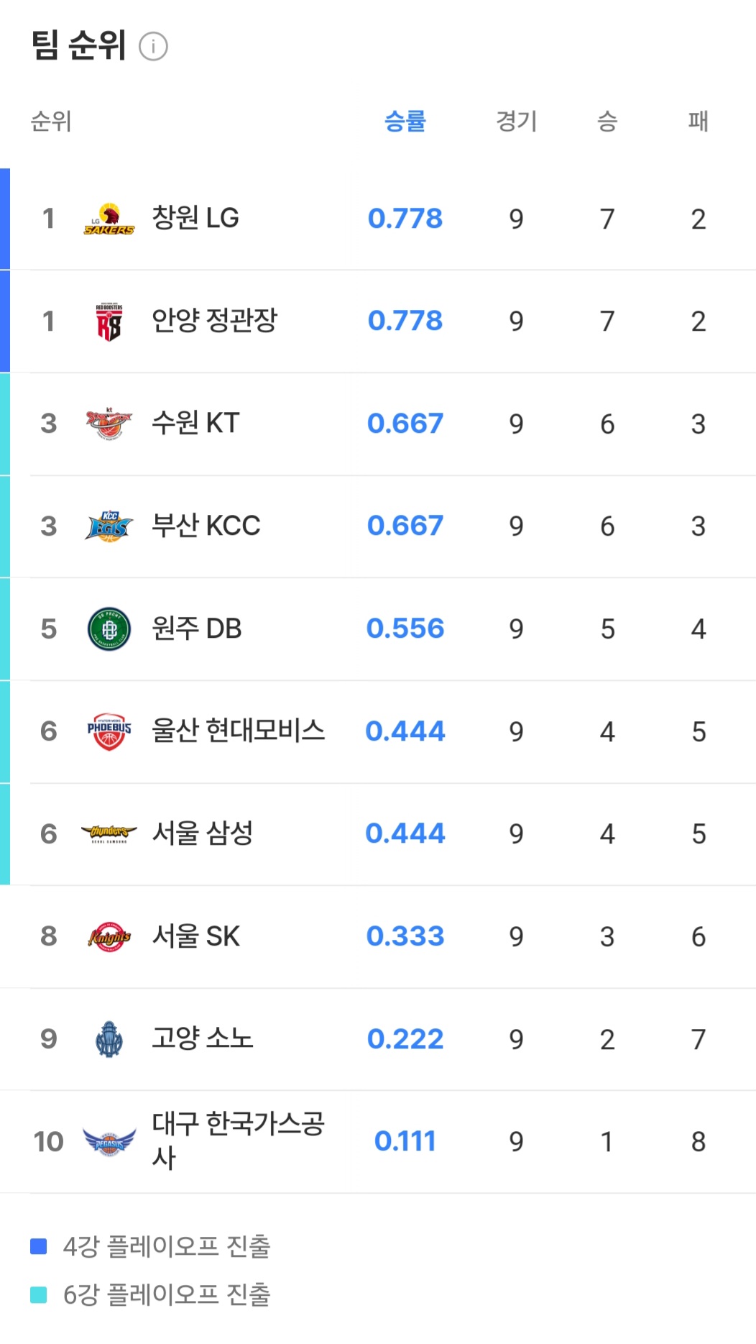
Task: Click the 울산 현대모비스 Phoebus logo
Action: tap(109, 731)
